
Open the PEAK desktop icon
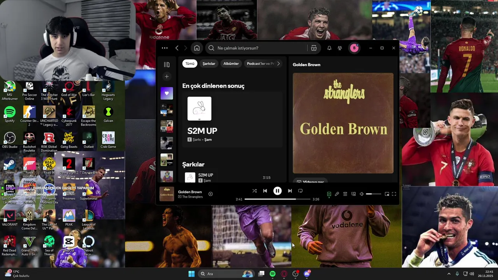(x=69, y=218)
